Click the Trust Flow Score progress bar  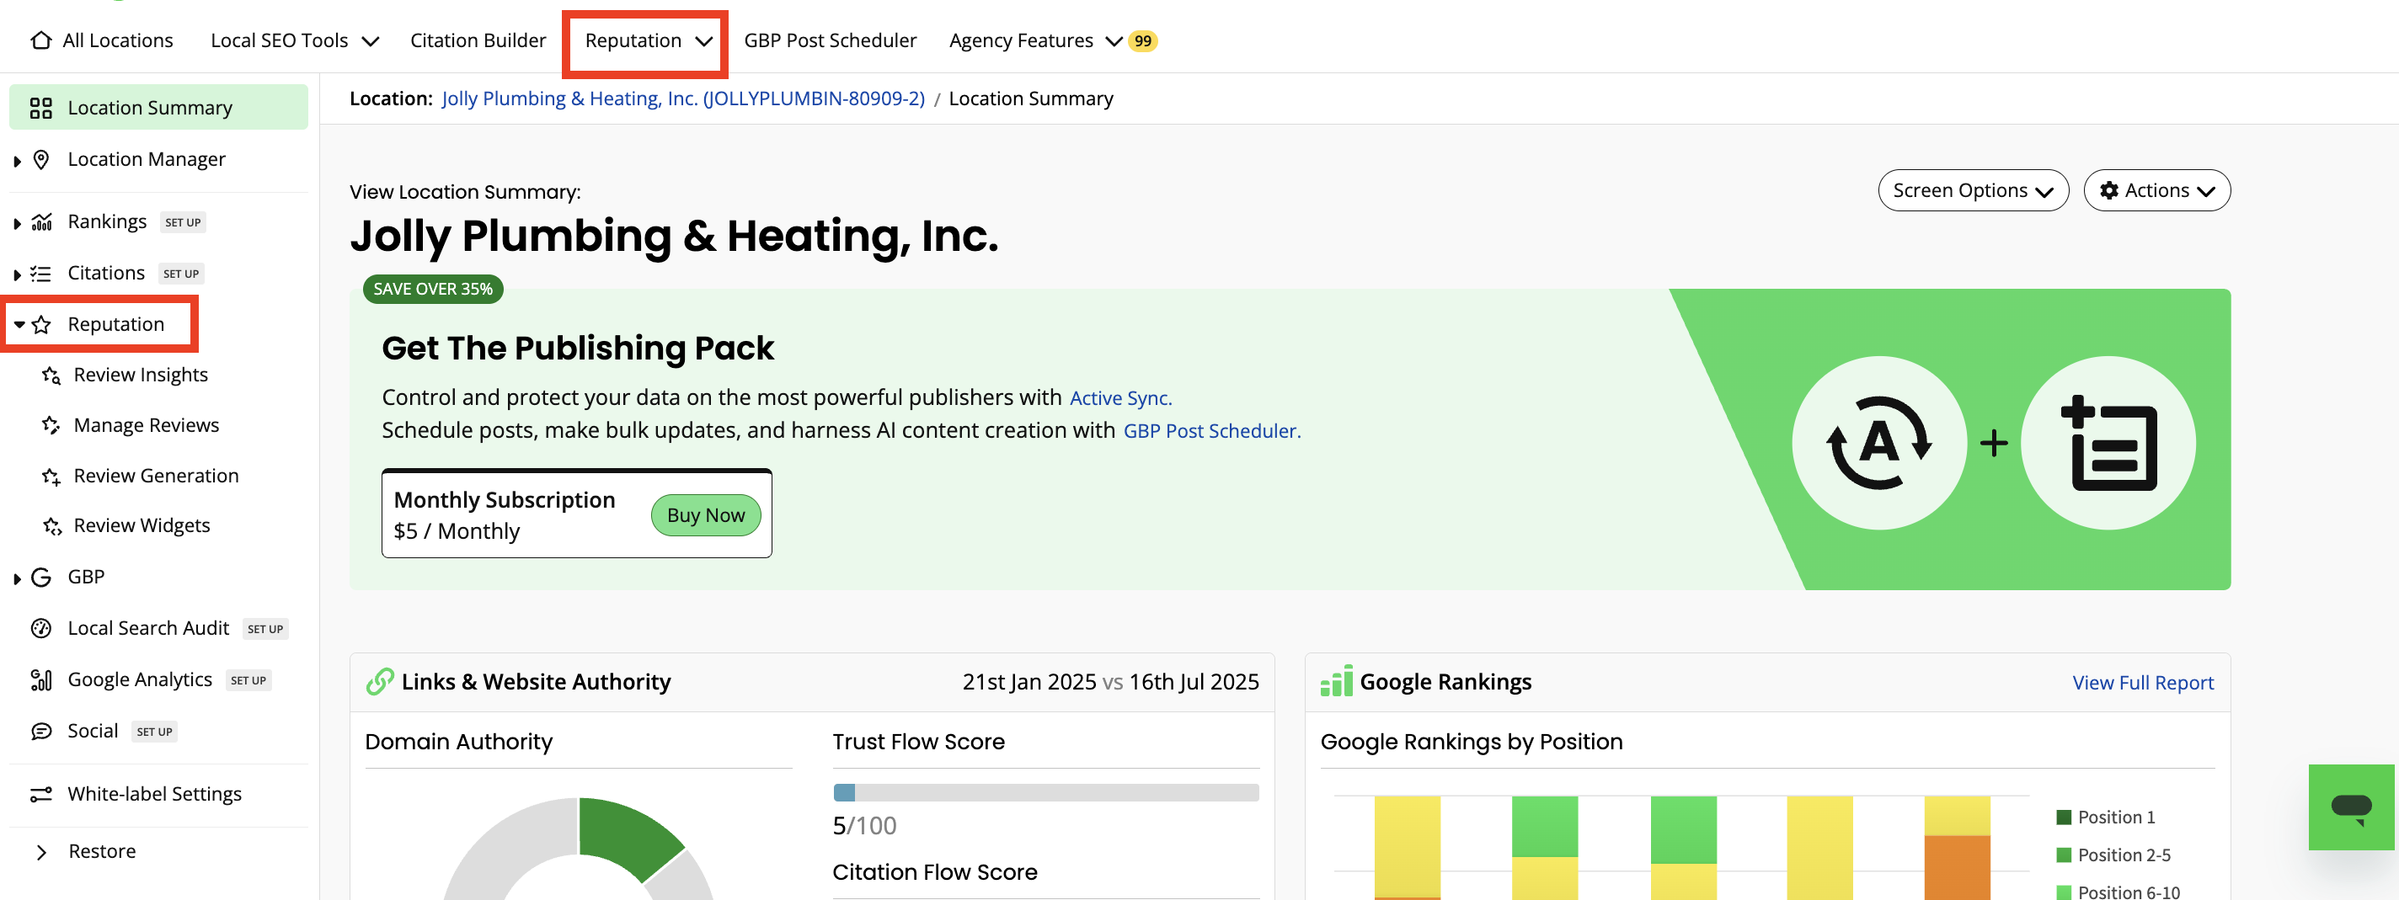(1046, 792)
